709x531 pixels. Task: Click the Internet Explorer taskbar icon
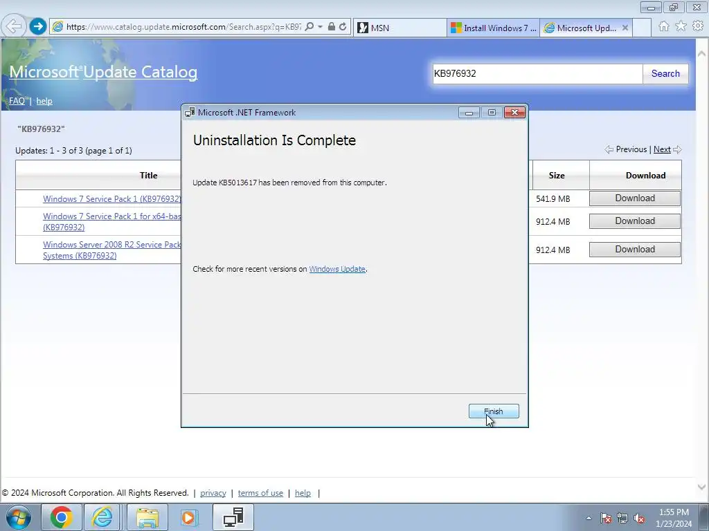(x=102, y=517)
